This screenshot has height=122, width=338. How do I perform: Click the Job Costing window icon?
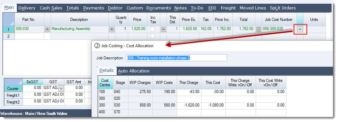pyautogui.click(x=97, y=46)
